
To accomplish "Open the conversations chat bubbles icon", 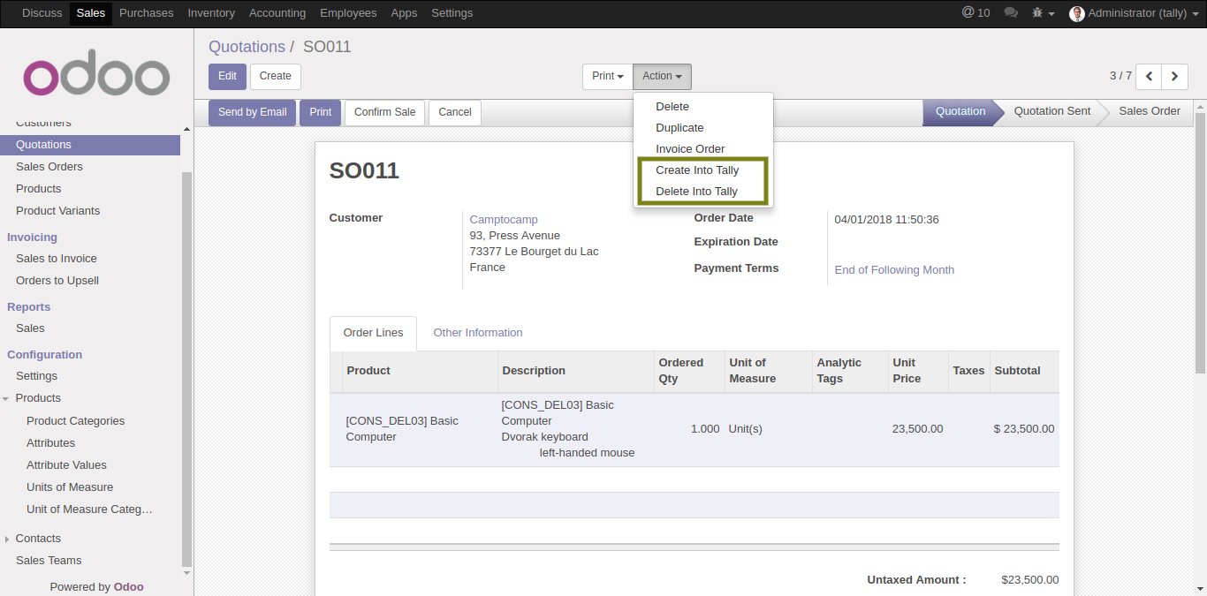I will 1011,13.
